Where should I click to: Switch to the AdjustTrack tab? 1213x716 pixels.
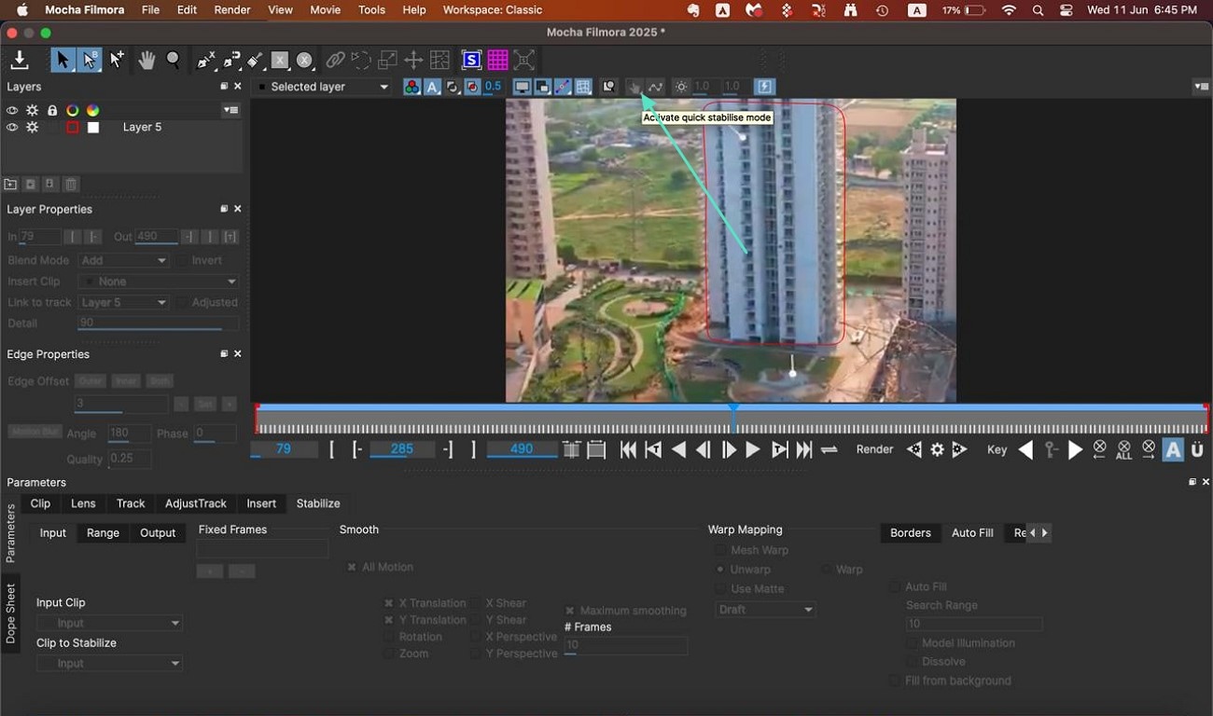tap(196, 503)
